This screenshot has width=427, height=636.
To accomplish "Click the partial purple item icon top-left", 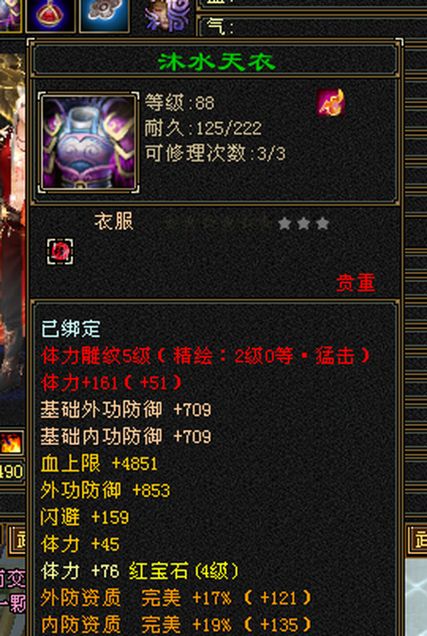I will (10, 16).
